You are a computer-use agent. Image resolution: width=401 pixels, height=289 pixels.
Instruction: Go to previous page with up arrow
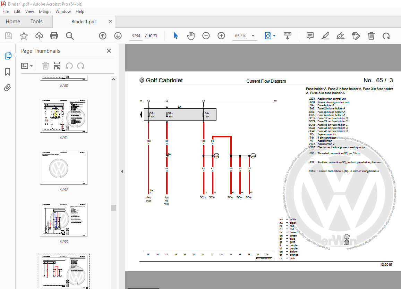click(103, 35)
